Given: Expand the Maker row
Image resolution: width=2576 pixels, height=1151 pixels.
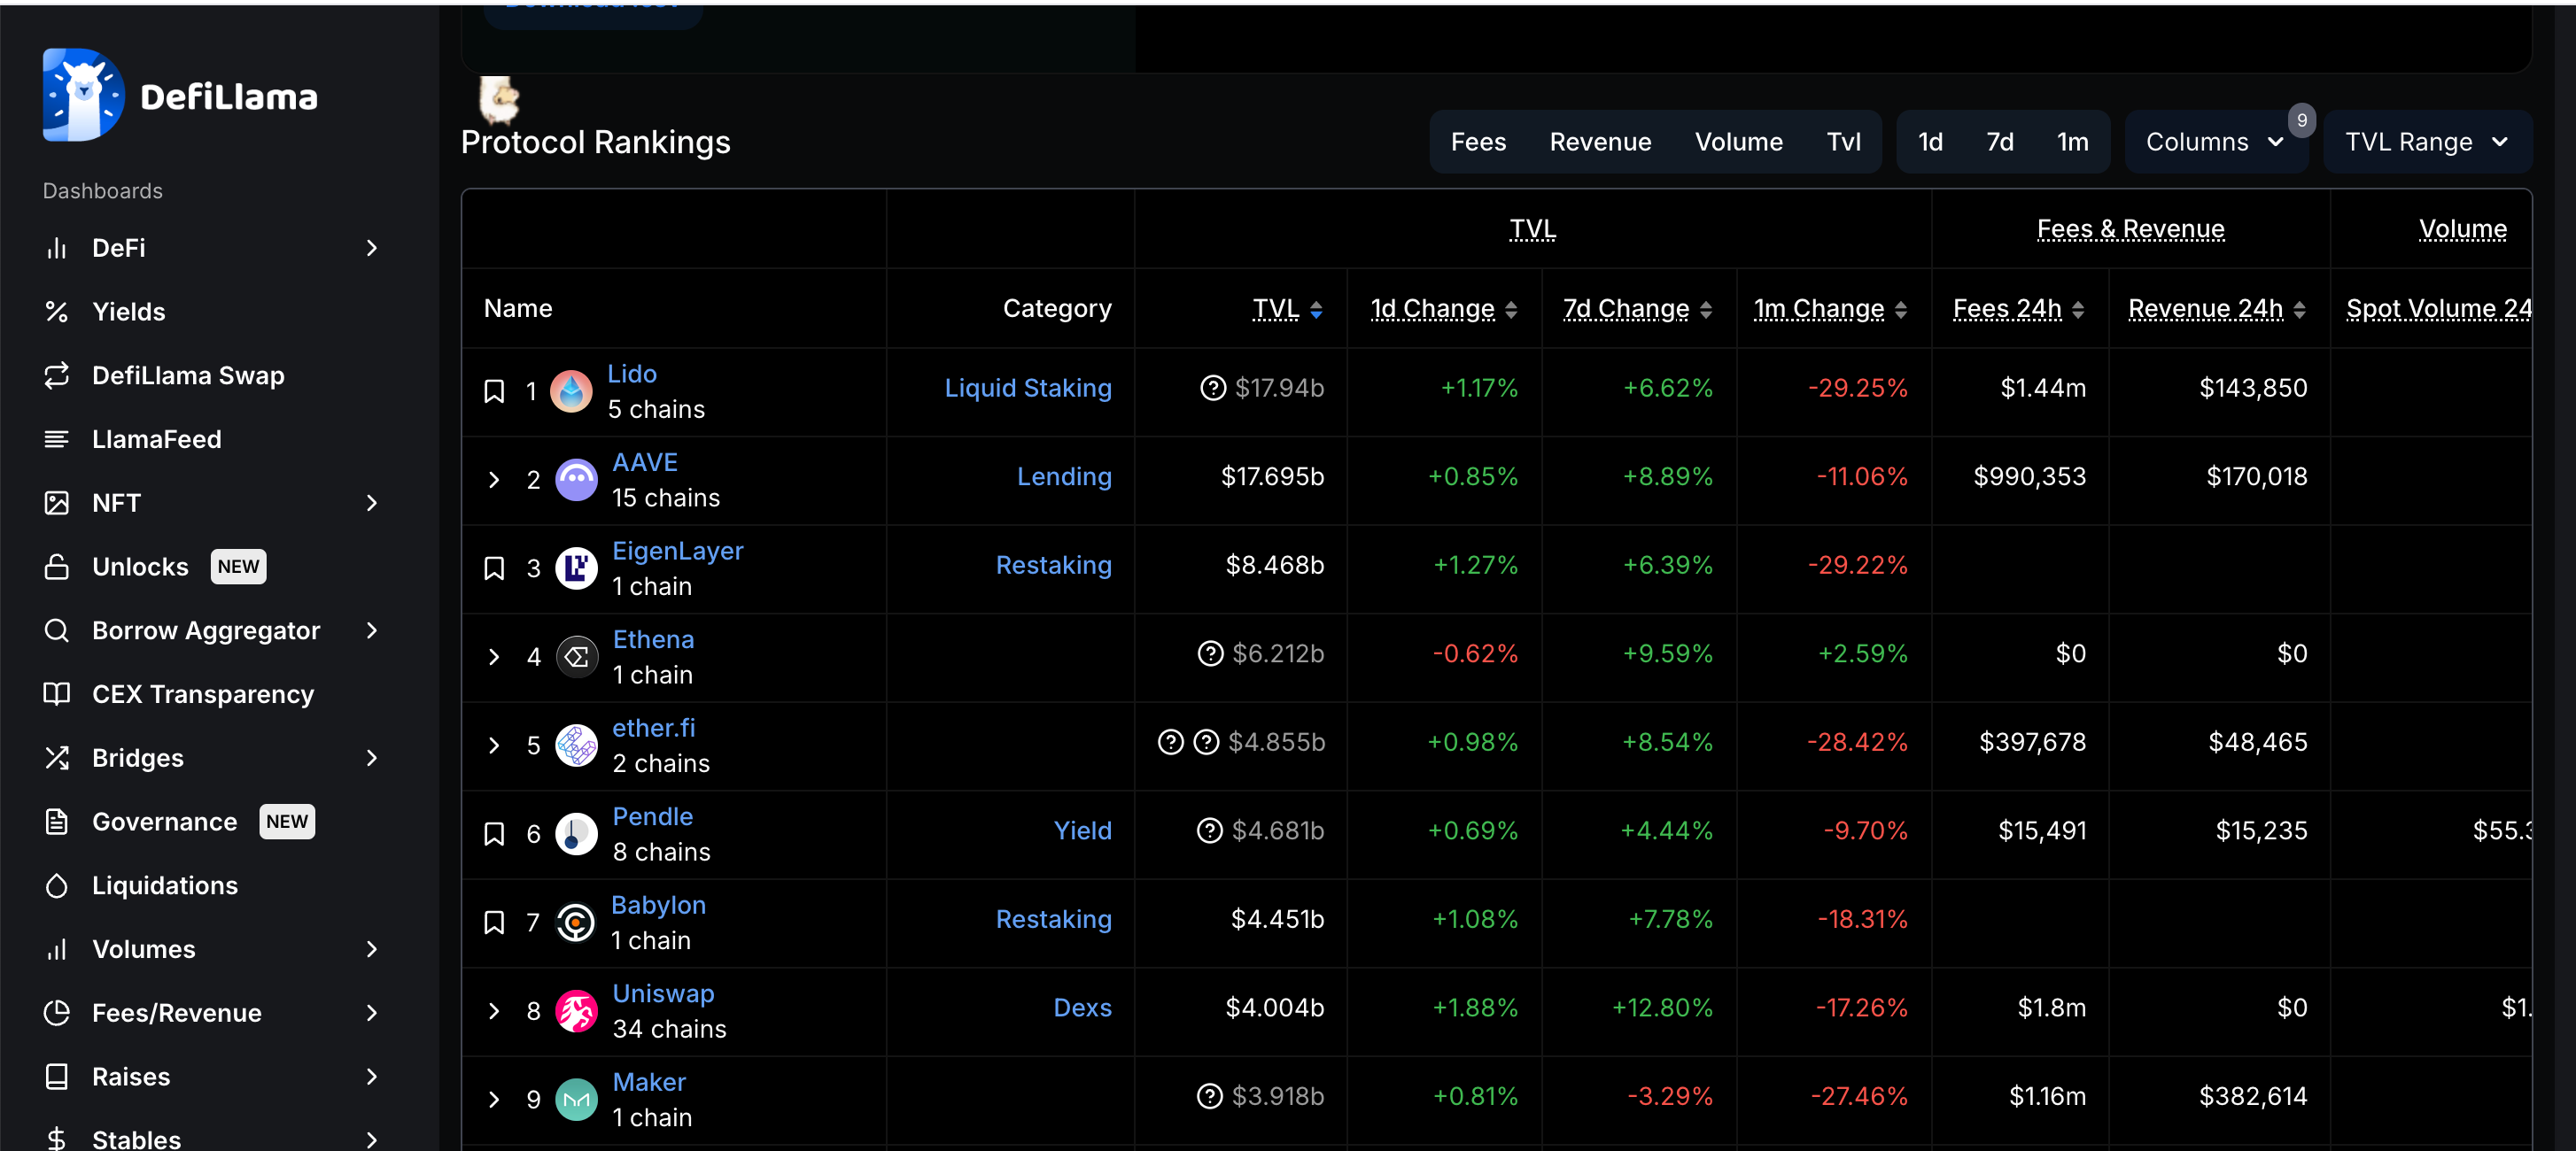Looking at the screenshot, I should 494,1099.
